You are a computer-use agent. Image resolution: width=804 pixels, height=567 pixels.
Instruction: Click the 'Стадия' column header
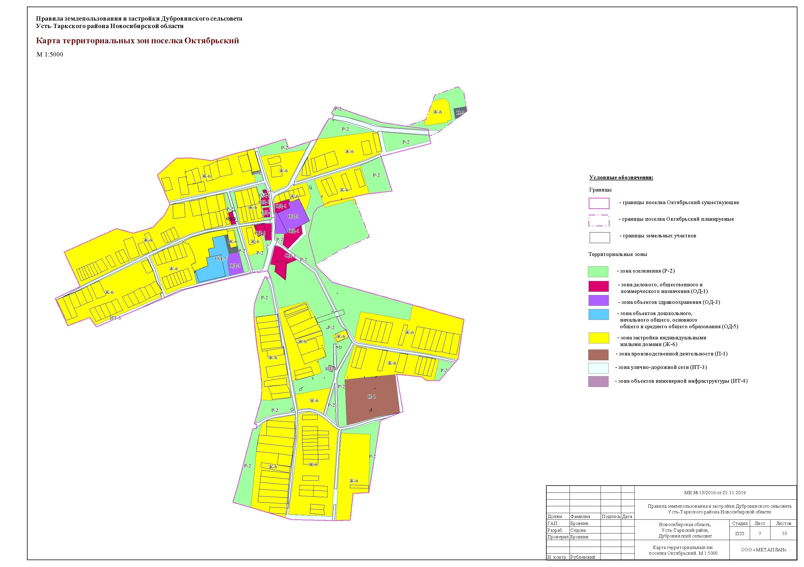(x=739, y=523)
